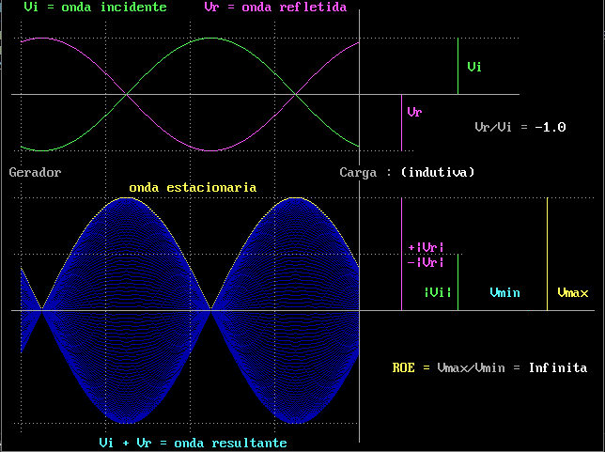Click the '+|Vr|' magenta label

tap(426, 247)
